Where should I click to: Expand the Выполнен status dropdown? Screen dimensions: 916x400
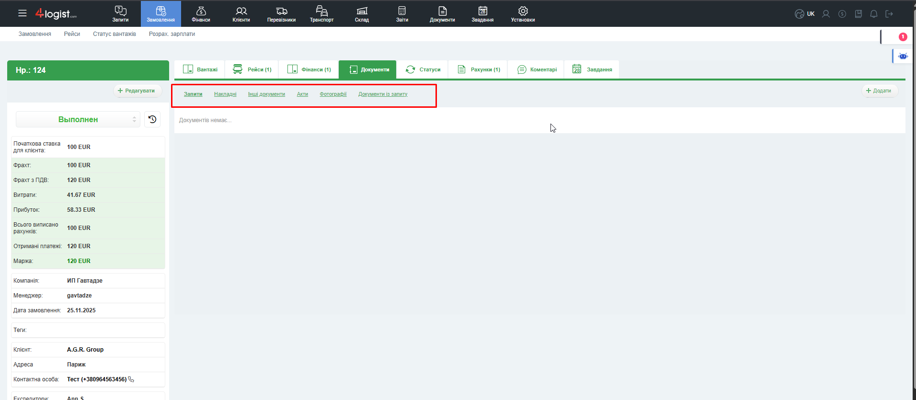pyautogui.click(x=78, y=119)
